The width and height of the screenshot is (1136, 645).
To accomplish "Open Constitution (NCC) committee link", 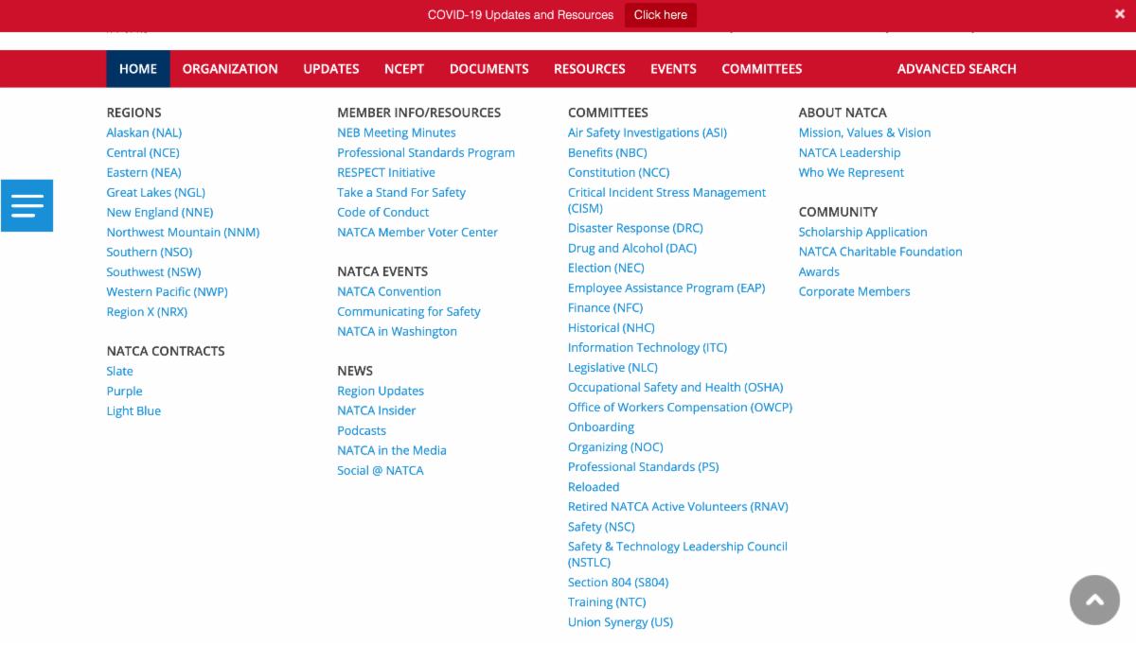I will (619, 172).
